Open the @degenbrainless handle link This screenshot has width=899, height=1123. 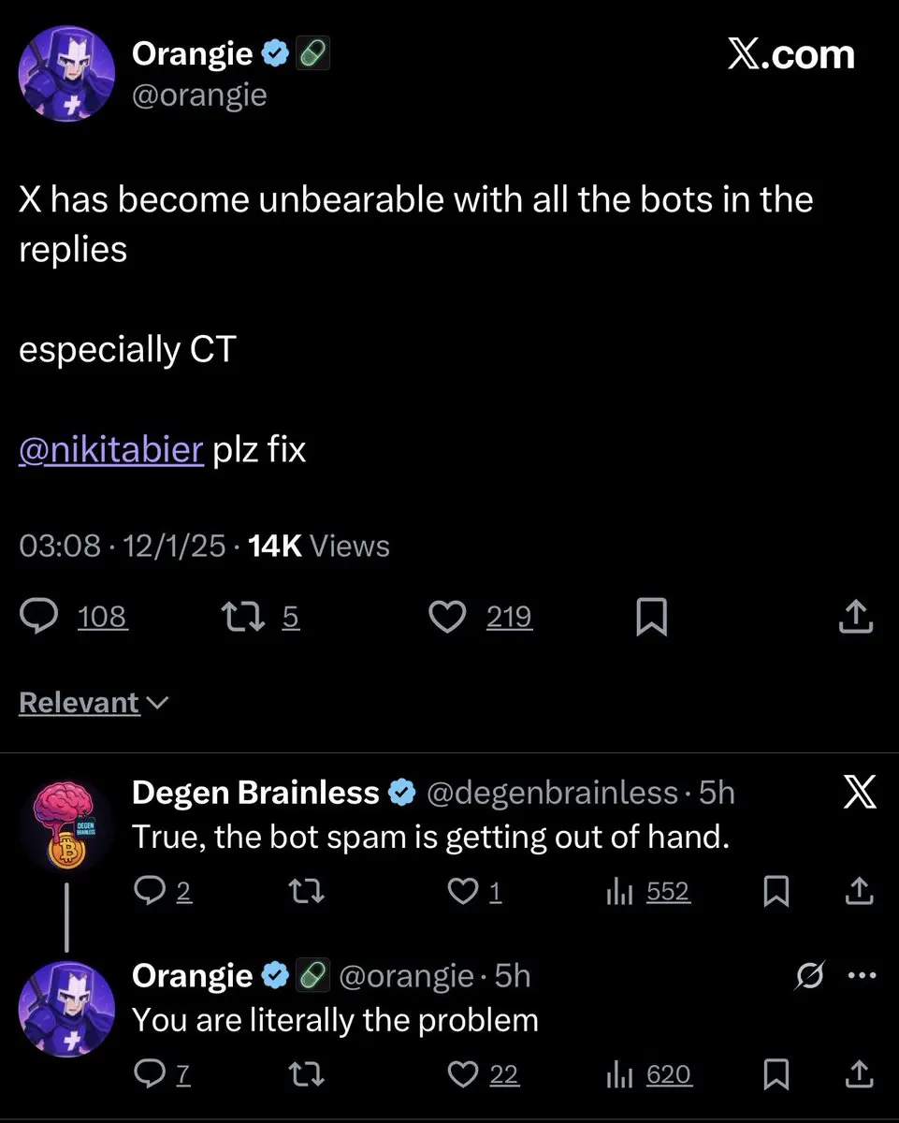552,793
